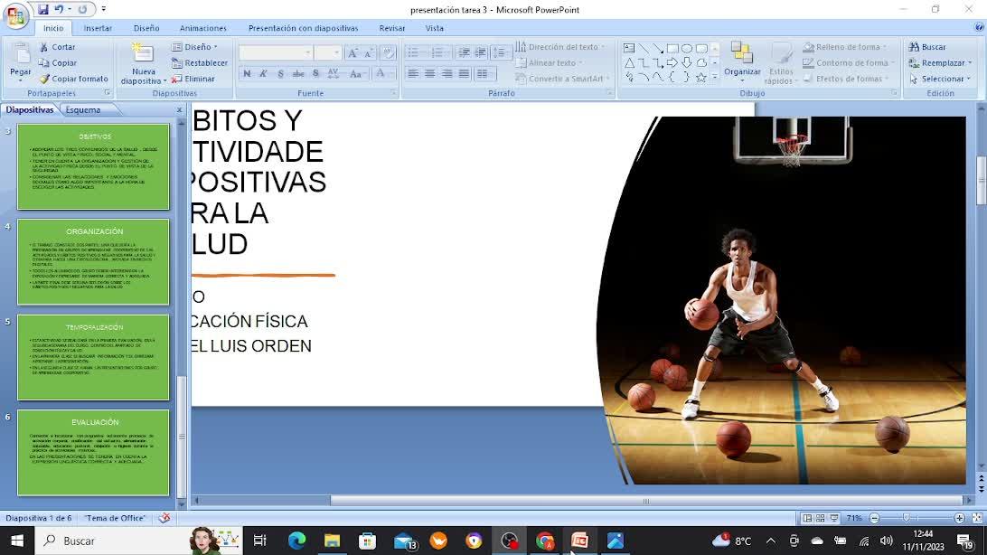
Task: Show hidden system tray icons
Action: tap(770, 541)
